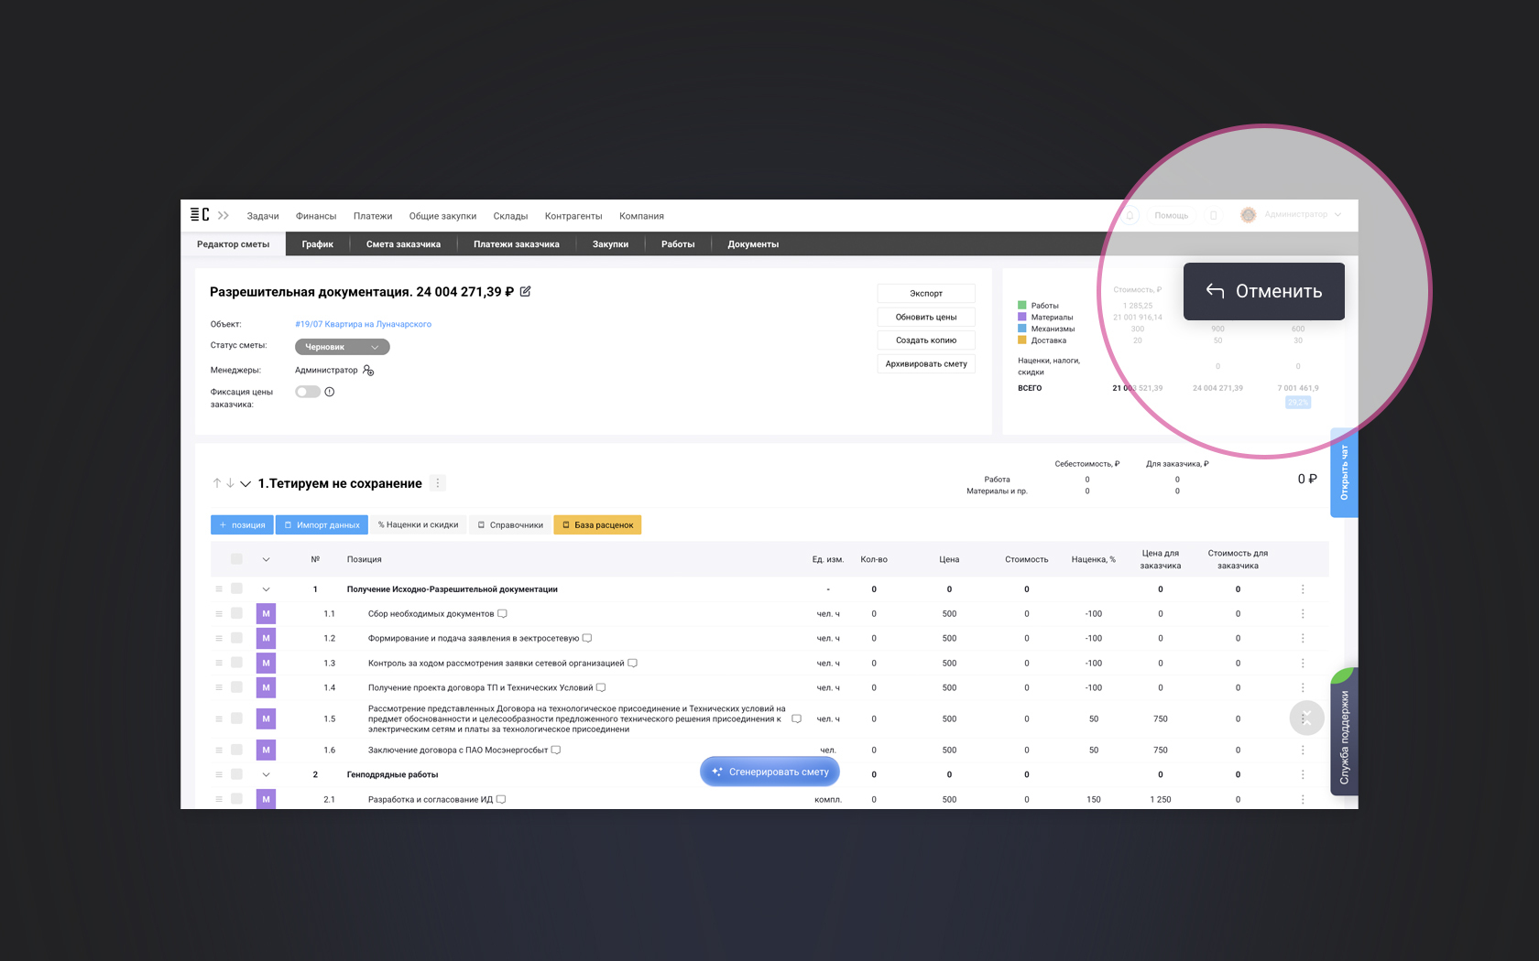This screenshot has width=1539, height=961.
Task: Open comment for "Получение проекта договора ТП" row
Action: point(601,688)
